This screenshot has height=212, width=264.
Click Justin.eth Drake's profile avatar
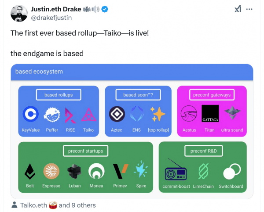click(x=19, y=13)
